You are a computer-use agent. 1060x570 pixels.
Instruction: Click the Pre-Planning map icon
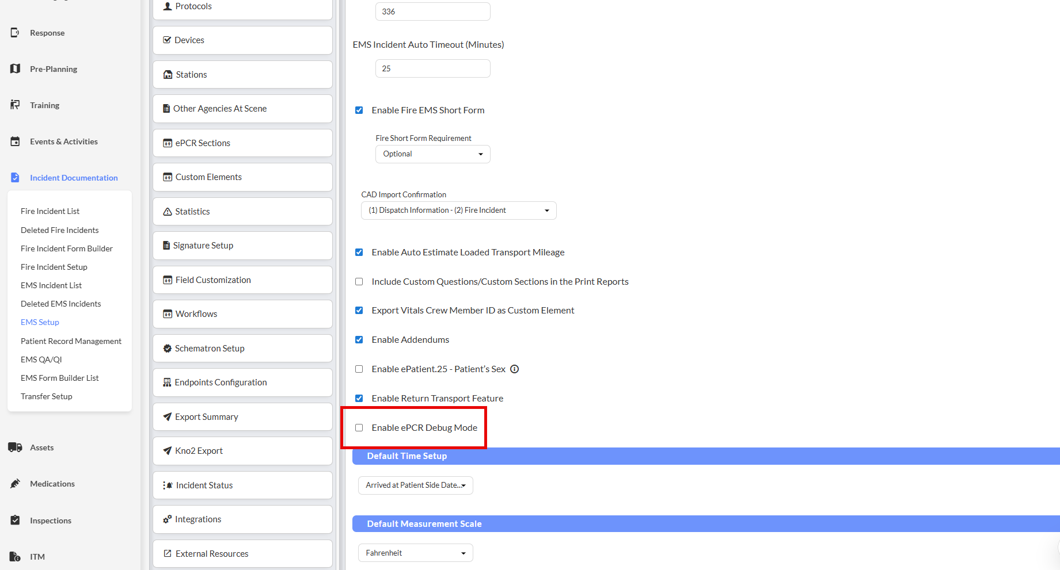pos(15,69)
